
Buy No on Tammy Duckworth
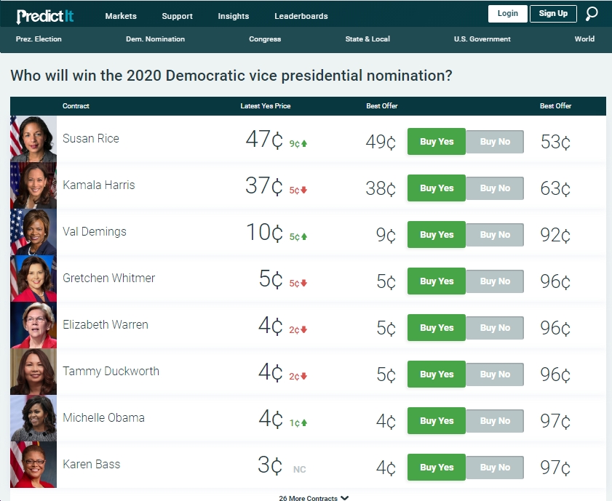(495, 374)
